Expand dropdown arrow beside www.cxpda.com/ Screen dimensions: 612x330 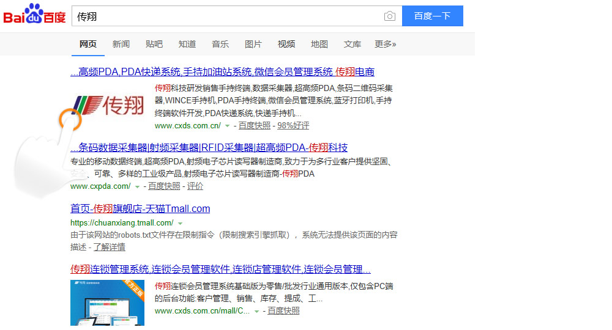pyautogui.click(x=137, y=186)
